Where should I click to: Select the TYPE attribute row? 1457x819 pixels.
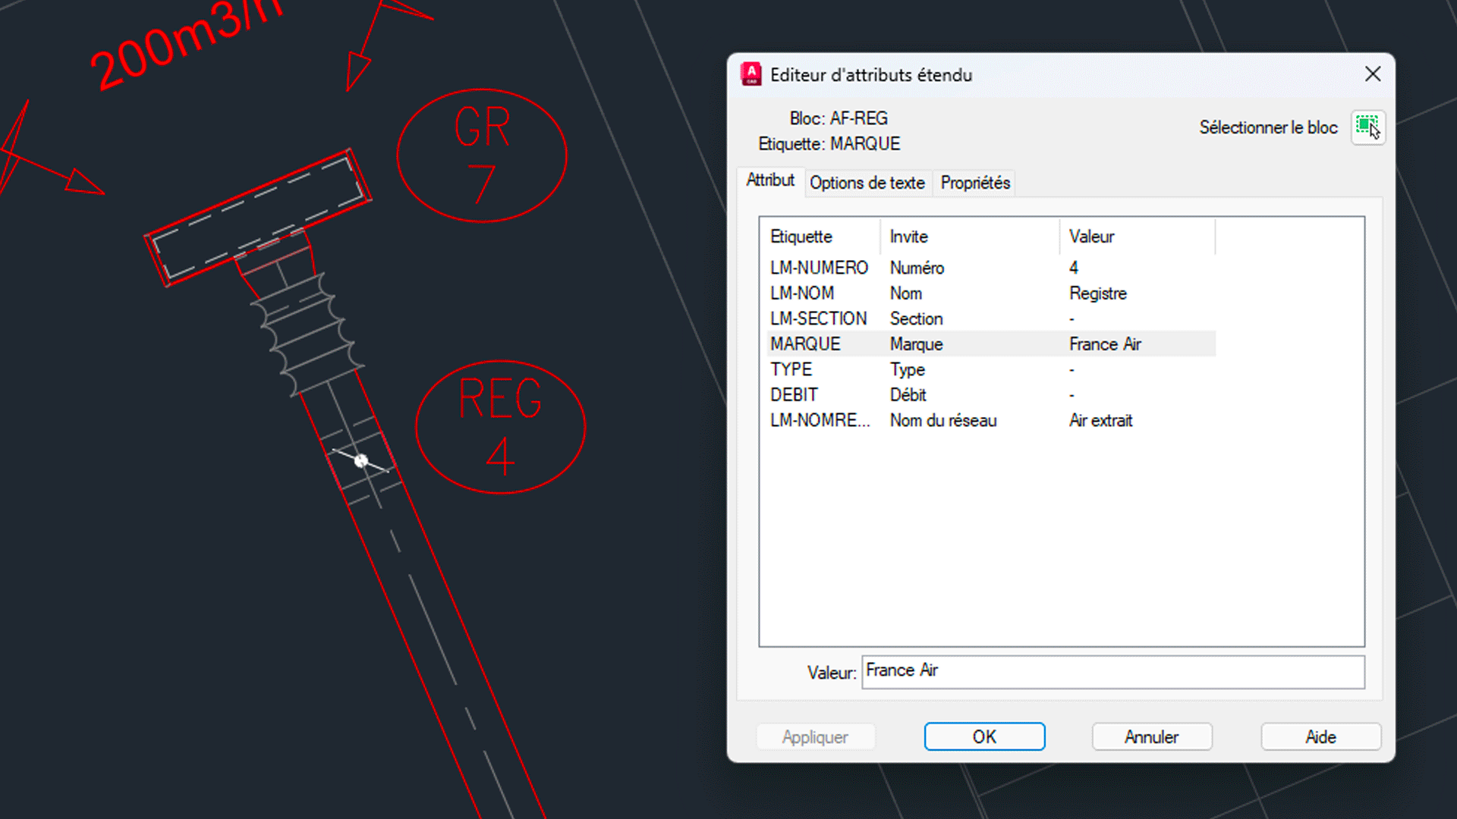[x=991, y=369]
